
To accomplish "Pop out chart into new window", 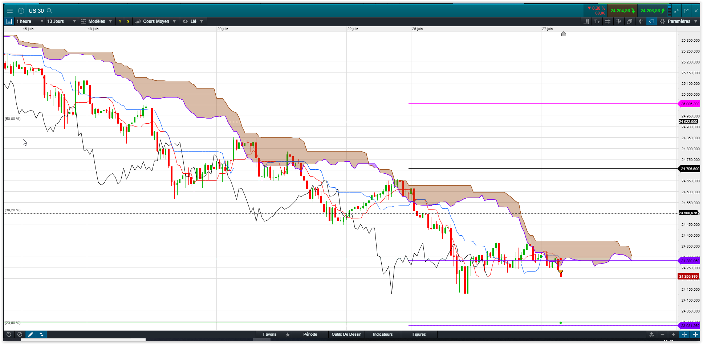I will click(686, 11).
